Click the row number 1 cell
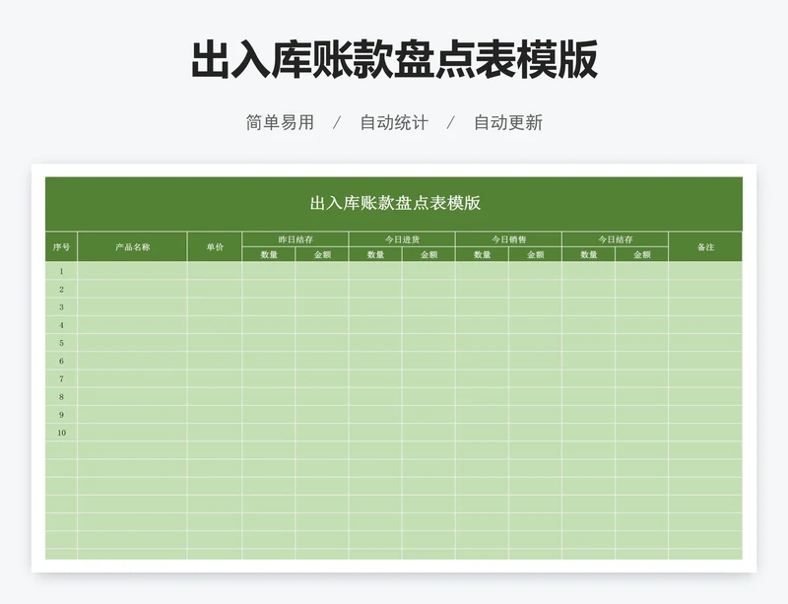The image size is (788, 604). coord(61,271)
